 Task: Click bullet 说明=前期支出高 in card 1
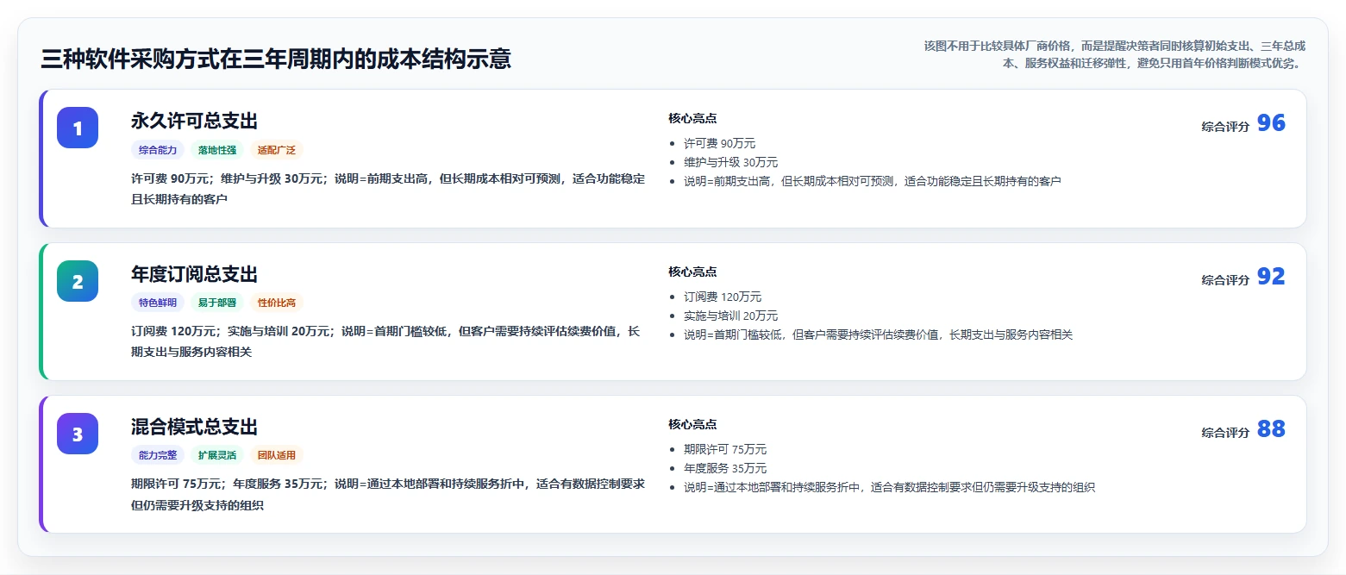tap(872, 181)
